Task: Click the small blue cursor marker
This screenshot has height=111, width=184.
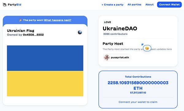Action: (142, 44)
